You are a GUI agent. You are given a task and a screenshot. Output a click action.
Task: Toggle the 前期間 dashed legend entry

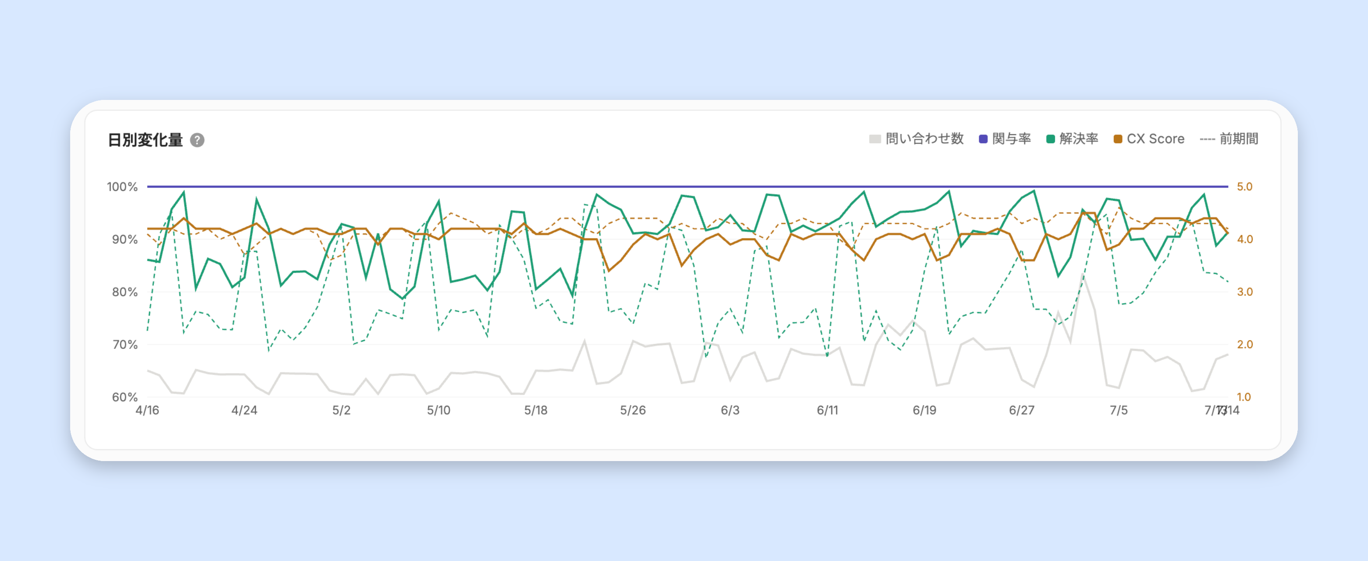pos(1229,139)
